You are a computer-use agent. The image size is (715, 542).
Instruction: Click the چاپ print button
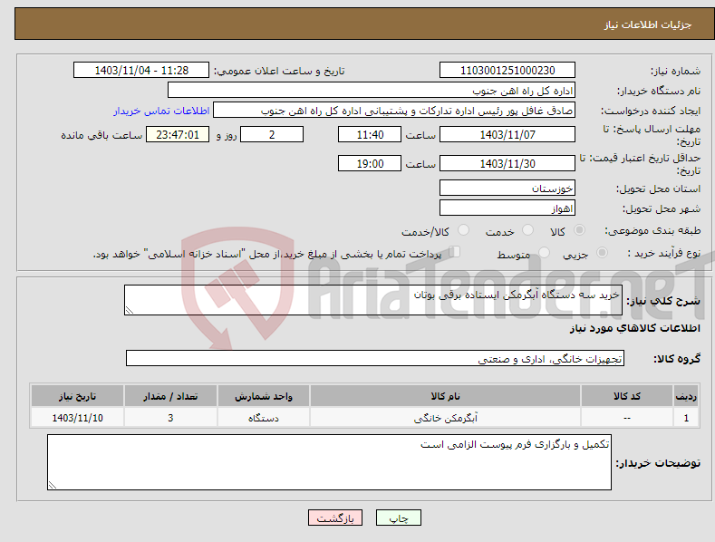(x=399, y=518)
